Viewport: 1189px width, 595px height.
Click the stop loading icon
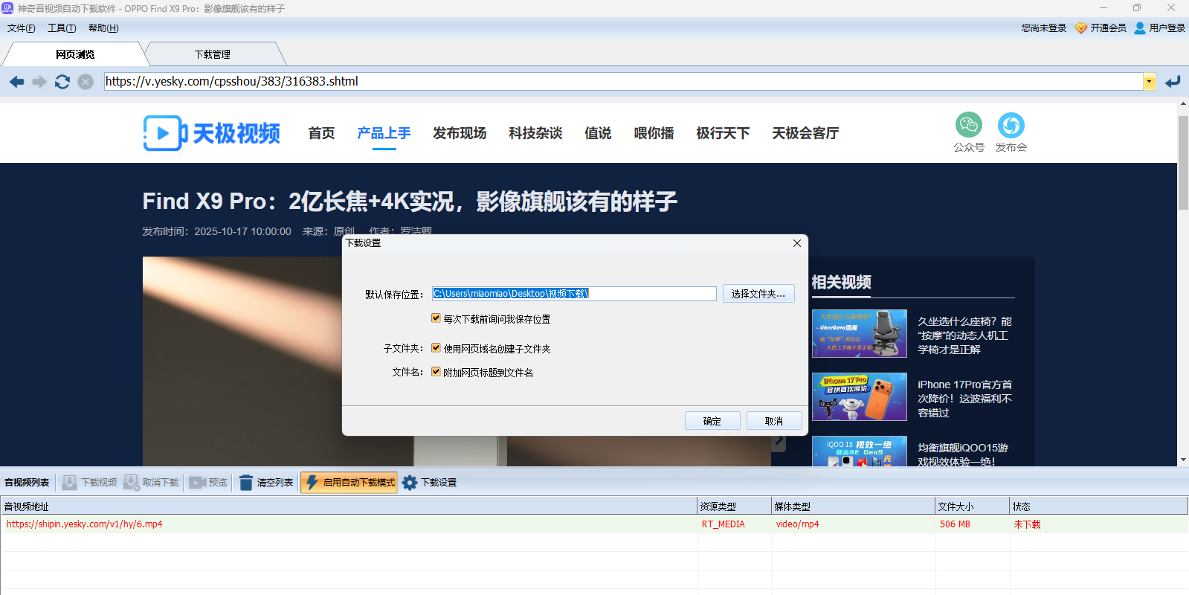[x=86, y=82]
